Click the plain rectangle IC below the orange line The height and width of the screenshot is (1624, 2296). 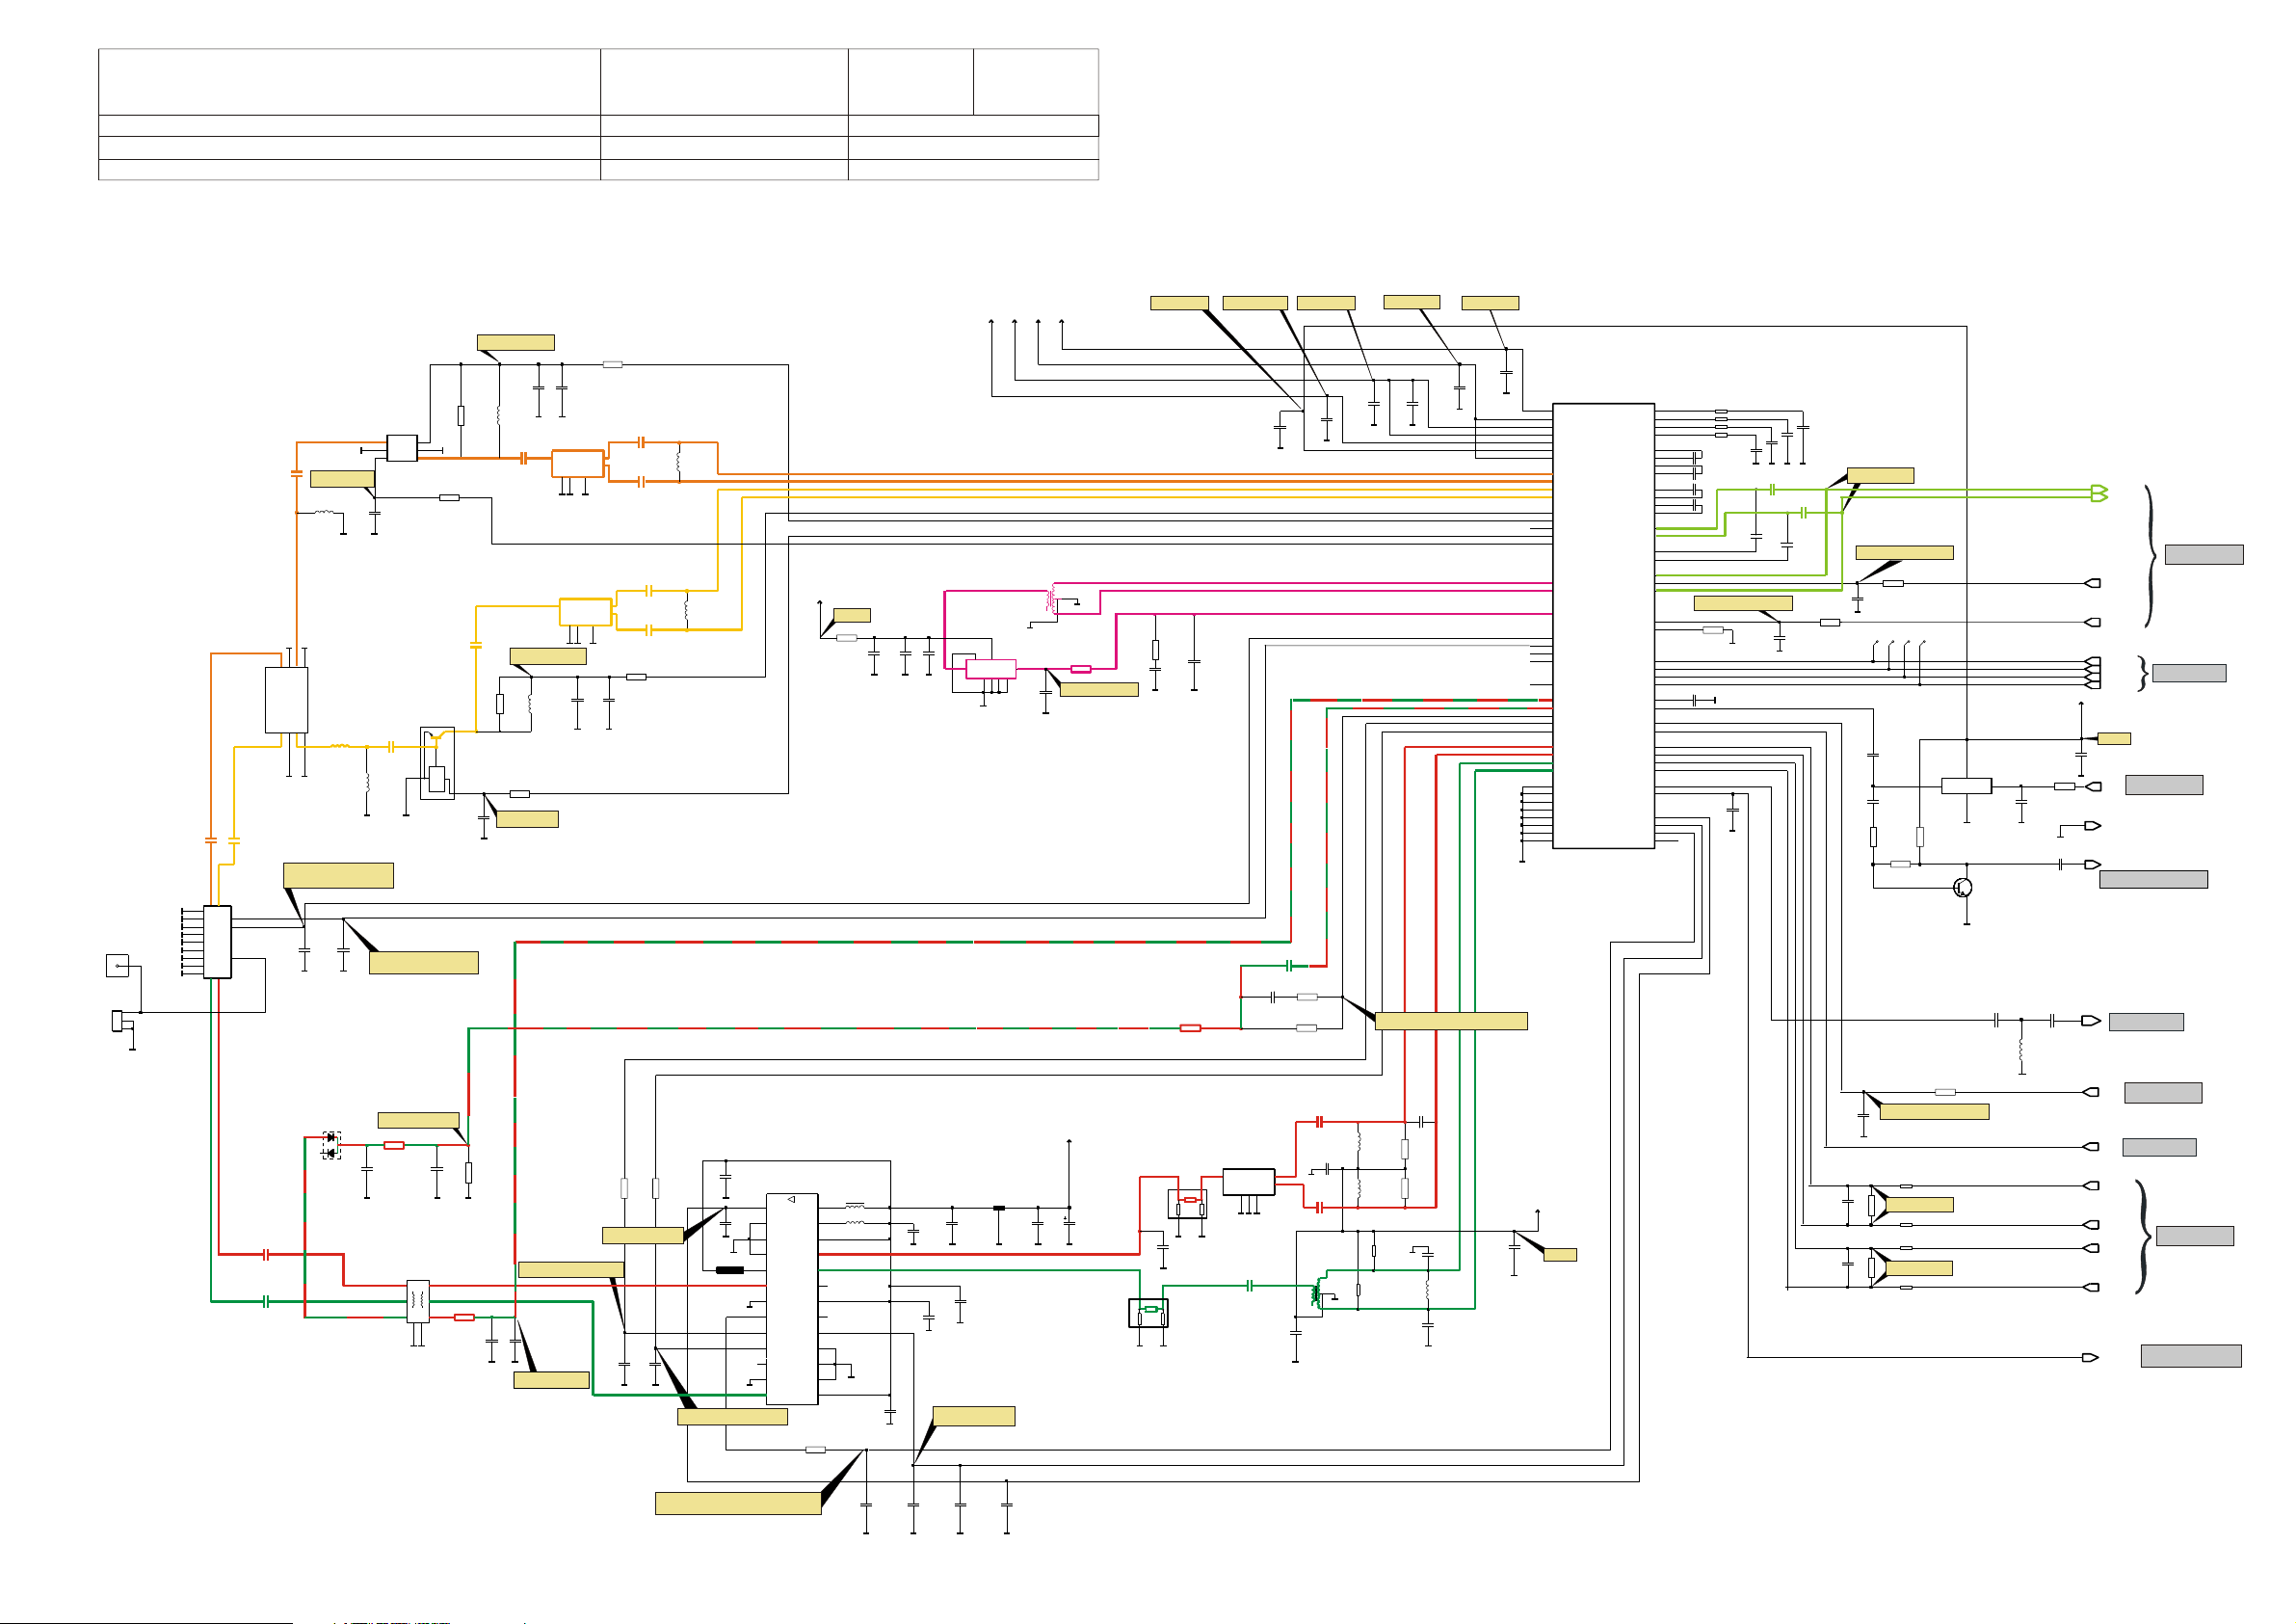click(x=286, y=700)
